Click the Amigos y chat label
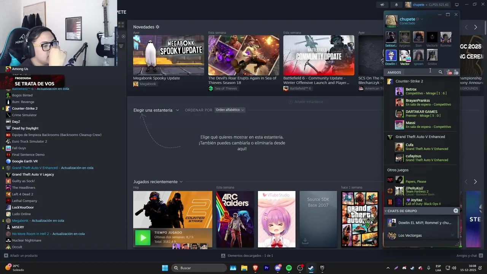Screen dimensions: 487x274 click(466, 256)
